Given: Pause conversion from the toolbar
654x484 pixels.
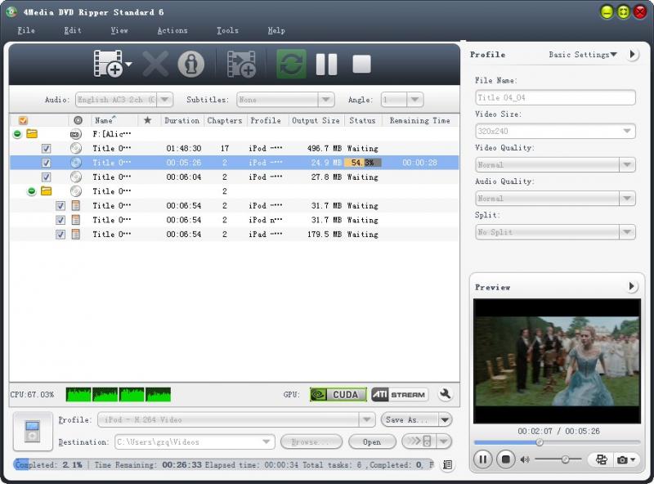Looking at the screenshot, I should point(327,64).
